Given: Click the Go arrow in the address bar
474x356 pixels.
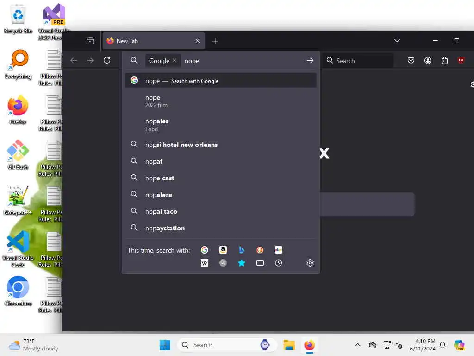Looking at the screenshot, I should click(x=310, y=61).
